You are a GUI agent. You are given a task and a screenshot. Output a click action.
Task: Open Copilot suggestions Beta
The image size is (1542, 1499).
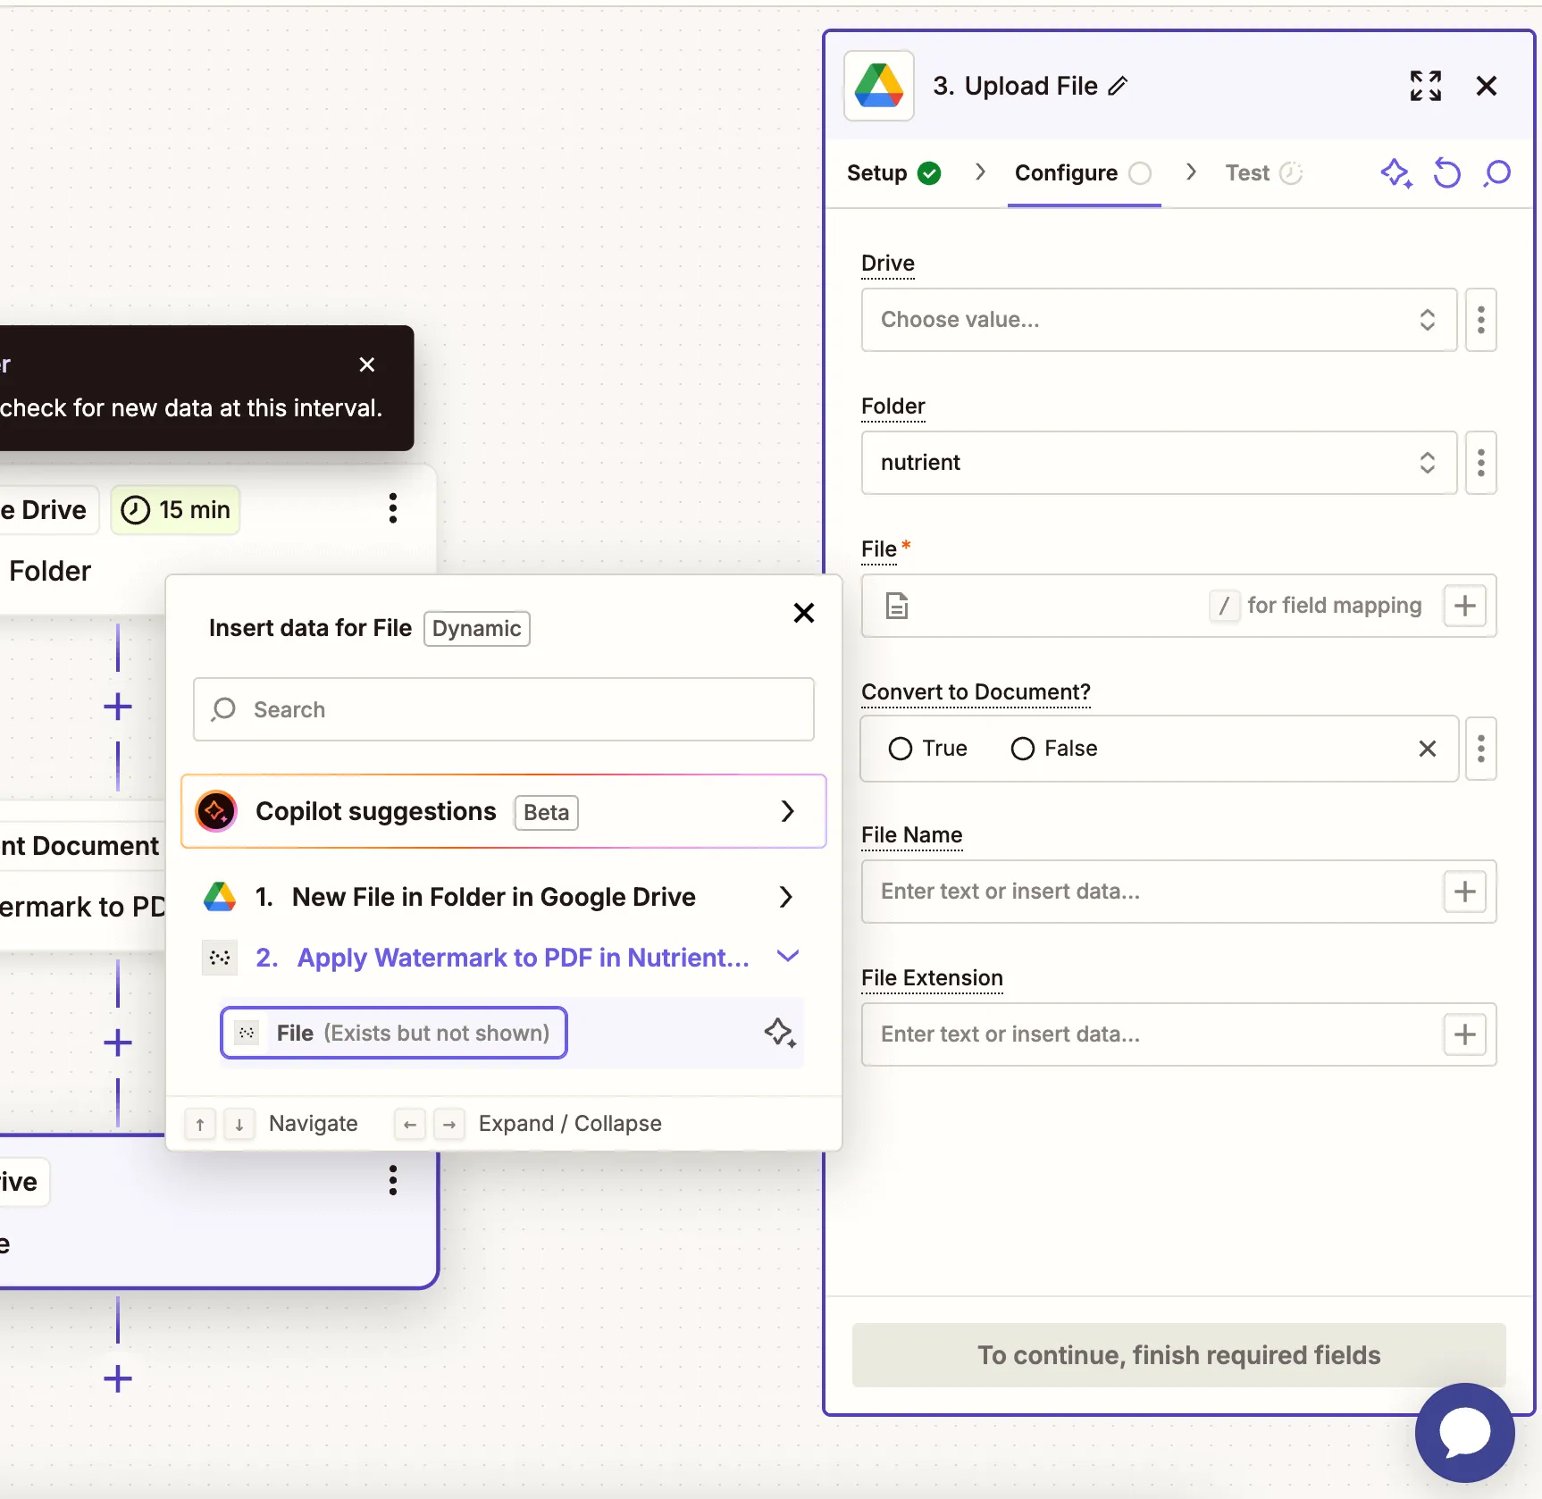click(503, 811)
